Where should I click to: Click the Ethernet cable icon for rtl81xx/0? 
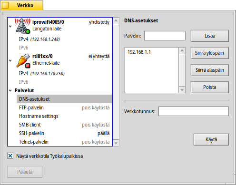point(23,61)
